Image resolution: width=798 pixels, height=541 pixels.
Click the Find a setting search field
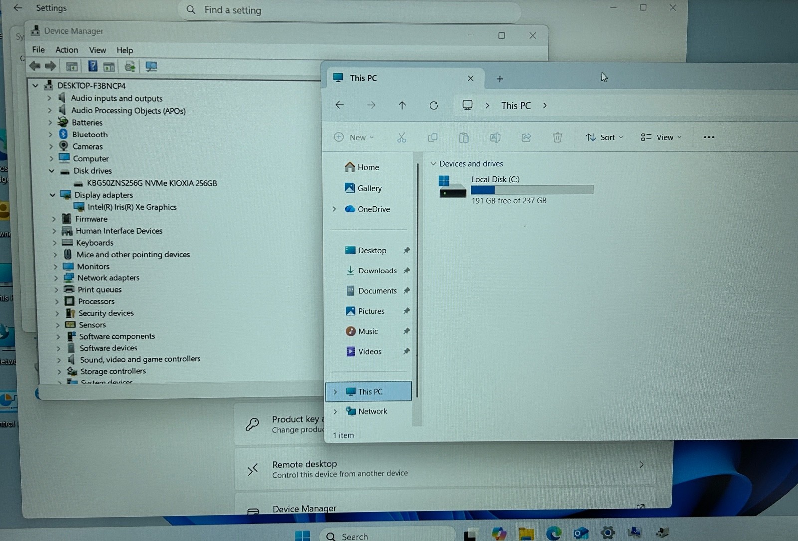[349, 10]
